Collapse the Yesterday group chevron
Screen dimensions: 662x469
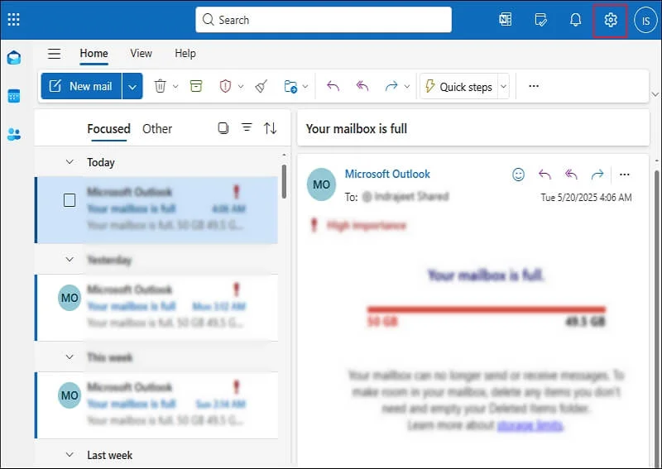70,260
